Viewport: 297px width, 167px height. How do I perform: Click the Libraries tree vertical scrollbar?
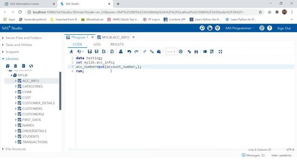60,91
